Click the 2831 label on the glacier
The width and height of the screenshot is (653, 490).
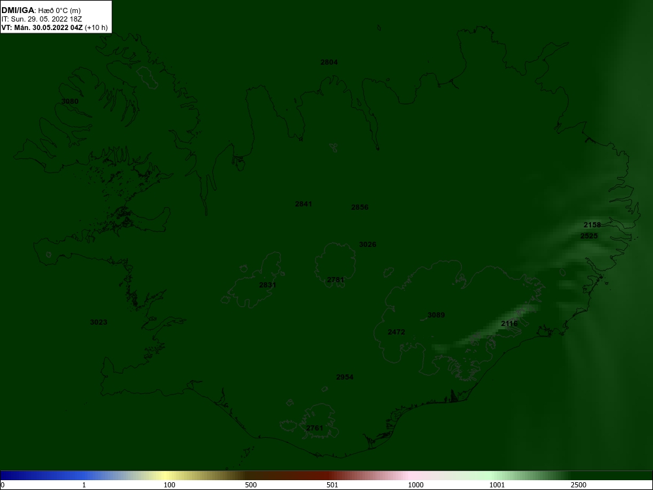pyautogui.click(x=267, y=285)
